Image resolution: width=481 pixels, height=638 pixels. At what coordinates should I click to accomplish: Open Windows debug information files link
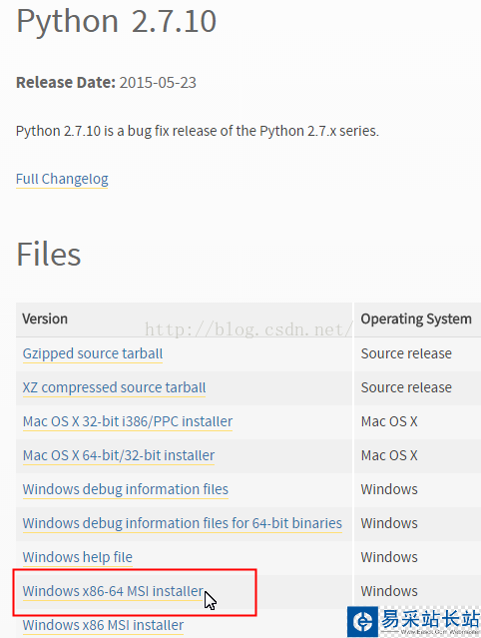point(126,489)
